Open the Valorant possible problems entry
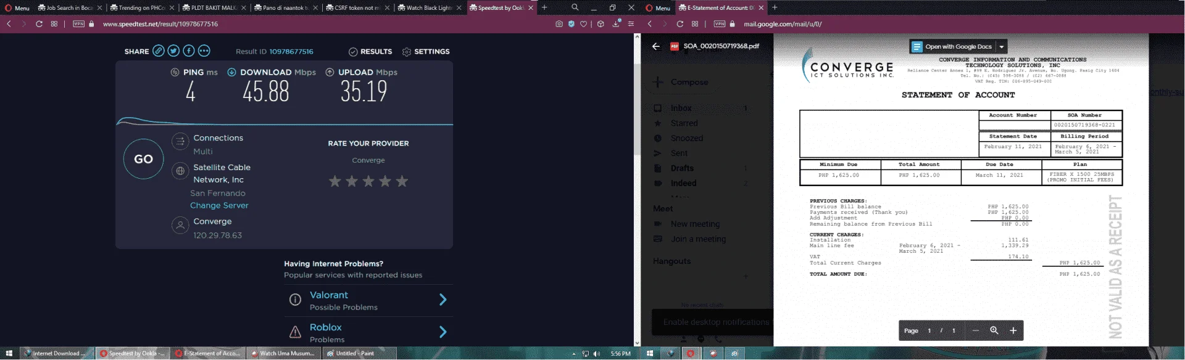The width and height of the screenshot is (1185, 360). tap(368, 300)
